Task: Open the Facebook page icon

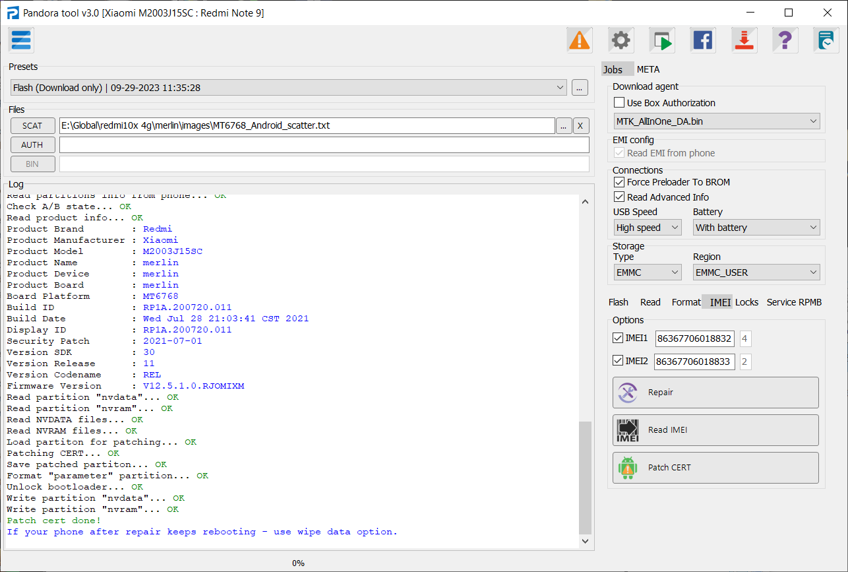Action: coord(703,40)
